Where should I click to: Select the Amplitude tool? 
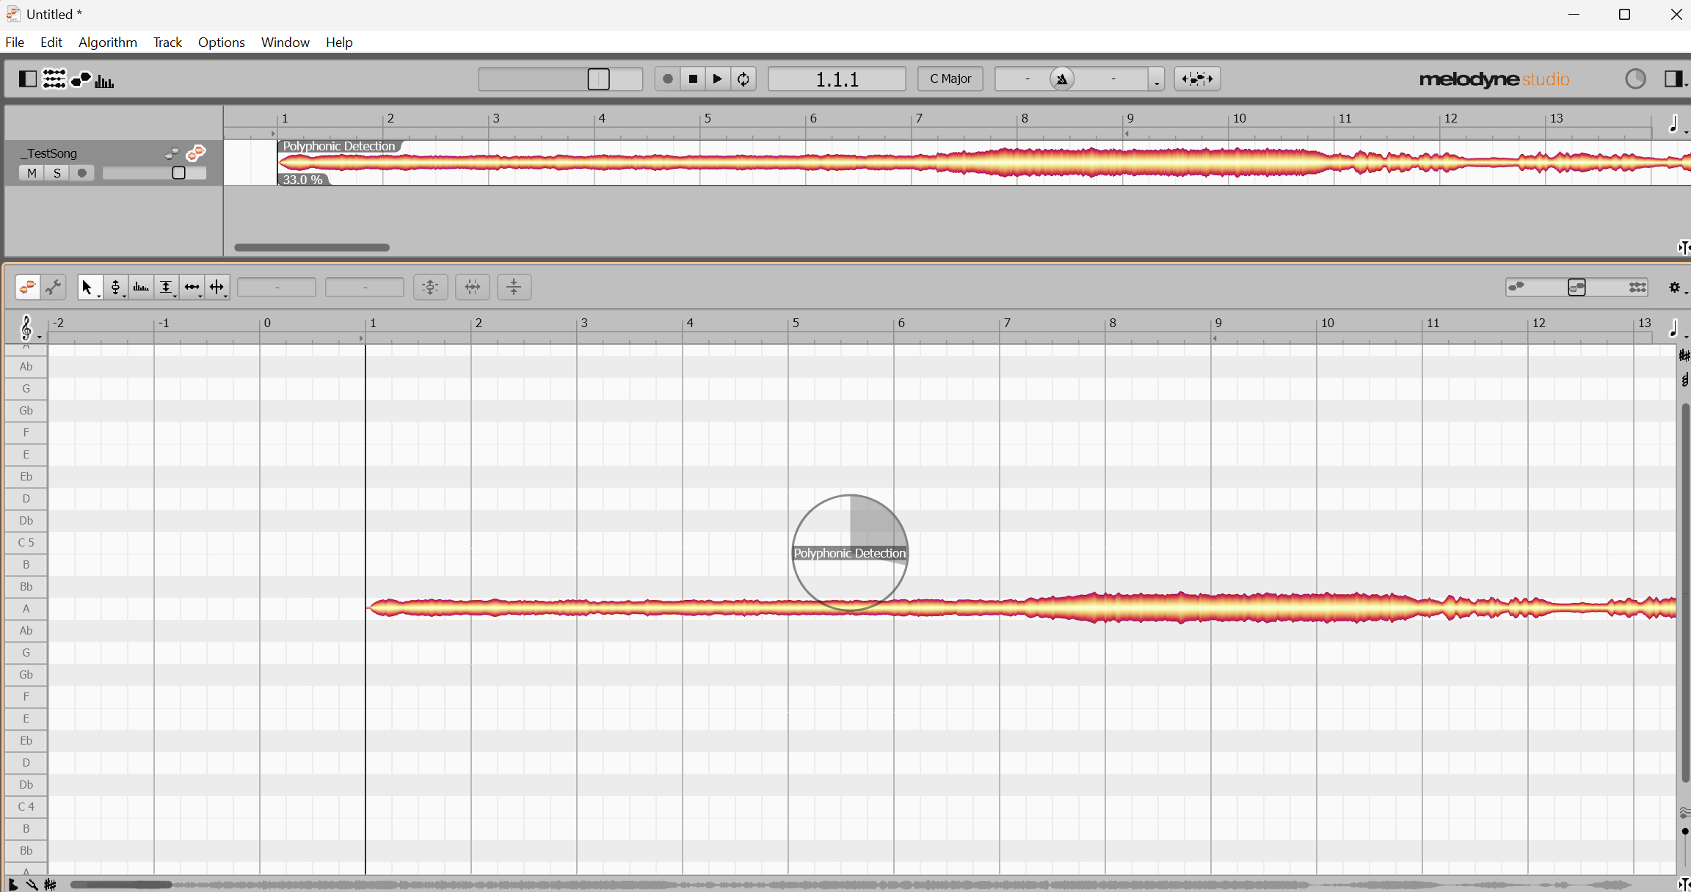167,287
